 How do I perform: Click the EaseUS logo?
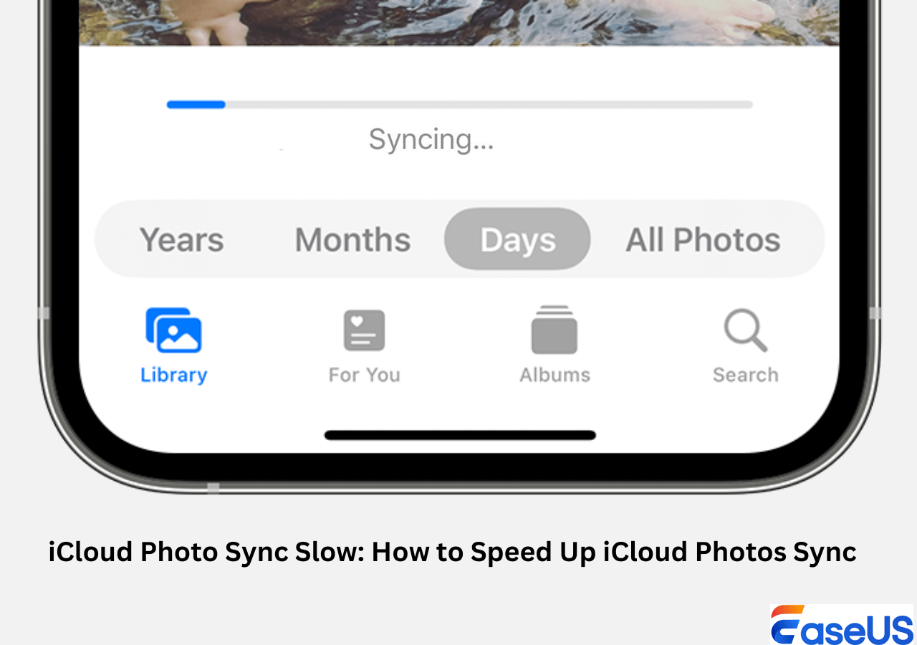point(842,625)
